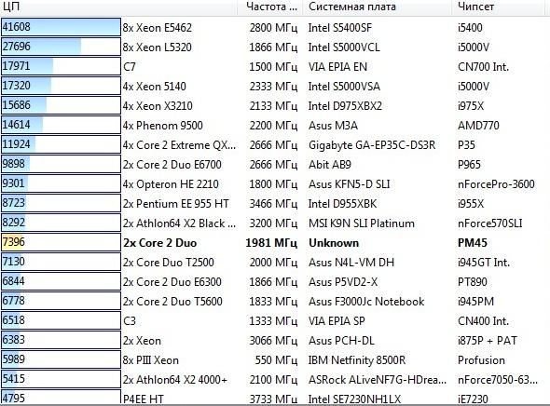The width and height of the screenshot is (550, 406).
Task: Click the 550 МГц frequency value
Action: pos(277,360)
